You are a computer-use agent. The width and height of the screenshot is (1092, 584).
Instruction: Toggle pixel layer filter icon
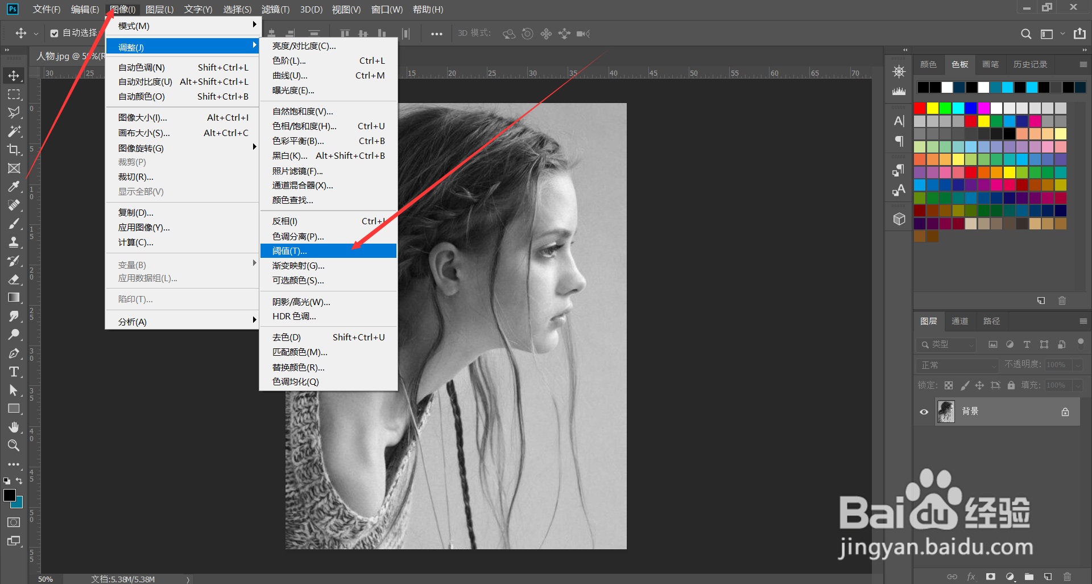pyautogui.click(x=993, y=344)
